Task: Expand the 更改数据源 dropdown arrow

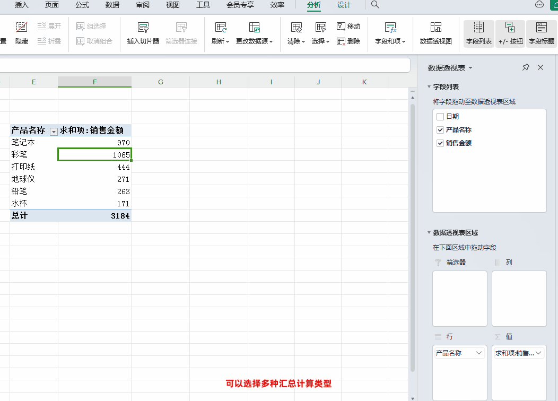Action: pos(271,41)
